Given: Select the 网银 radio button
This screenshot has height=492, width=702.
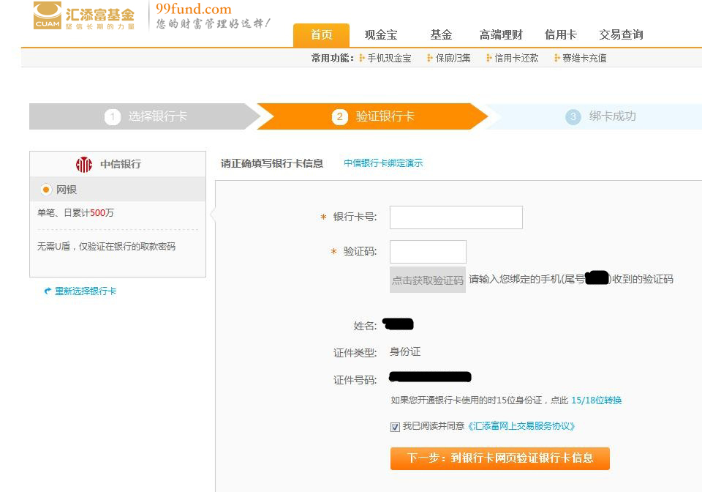Looking at the screenshot, I should click(x=46, y=190).
